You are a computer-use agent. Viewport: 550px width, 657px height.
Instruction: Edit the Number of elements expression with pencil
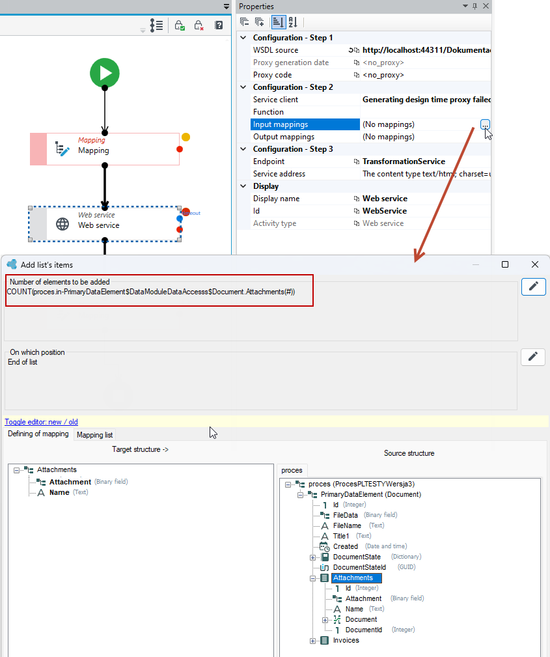click(x=533, y=287)
